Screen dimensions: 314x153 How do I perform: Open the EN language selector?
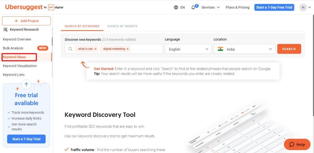click(x=179, y=7)
